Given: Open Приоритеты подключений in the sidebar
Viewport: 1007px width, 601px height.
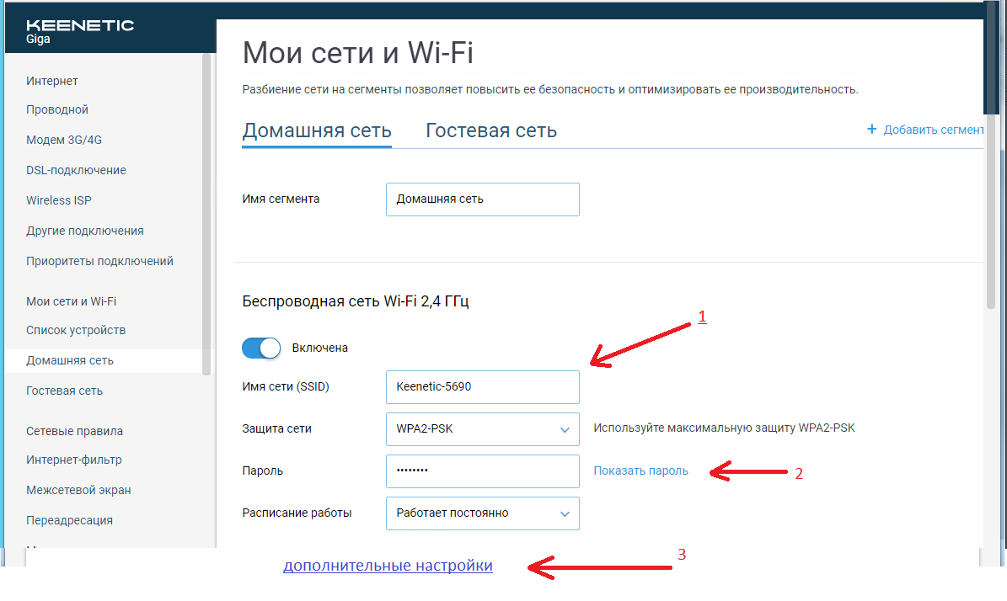Looking at the screenshot, I should click(x=99, y=261).
